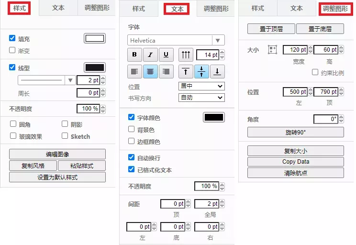Open the 书写方向 自动 dropdown
The height and width of the screenshot is (245, 356).
coord(201,98)
